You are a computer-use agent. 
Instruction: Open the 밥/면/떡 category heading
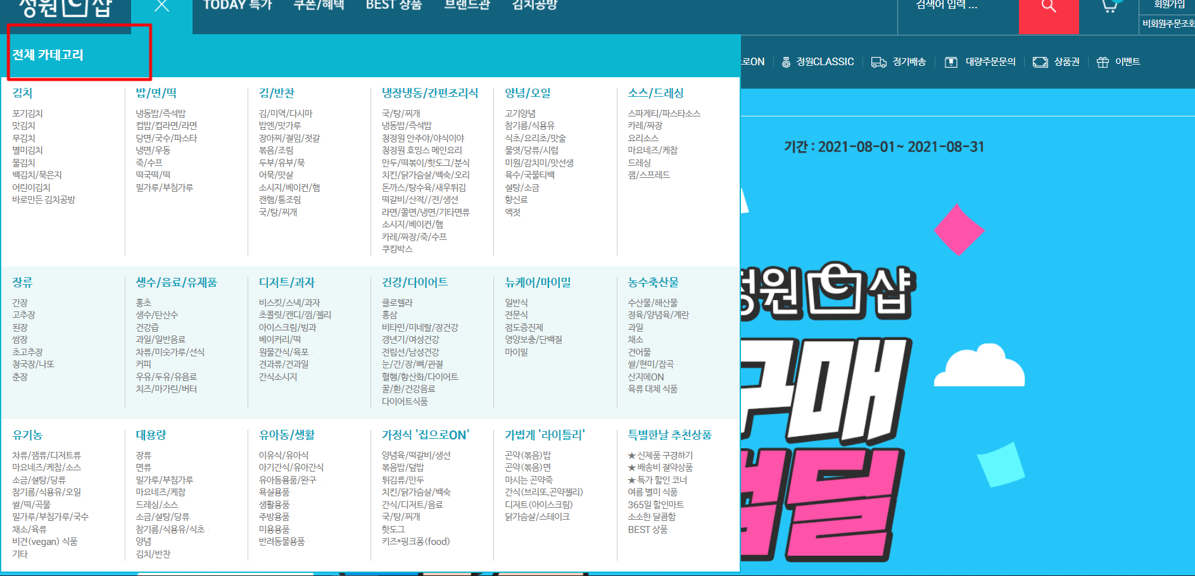[156, 93]
